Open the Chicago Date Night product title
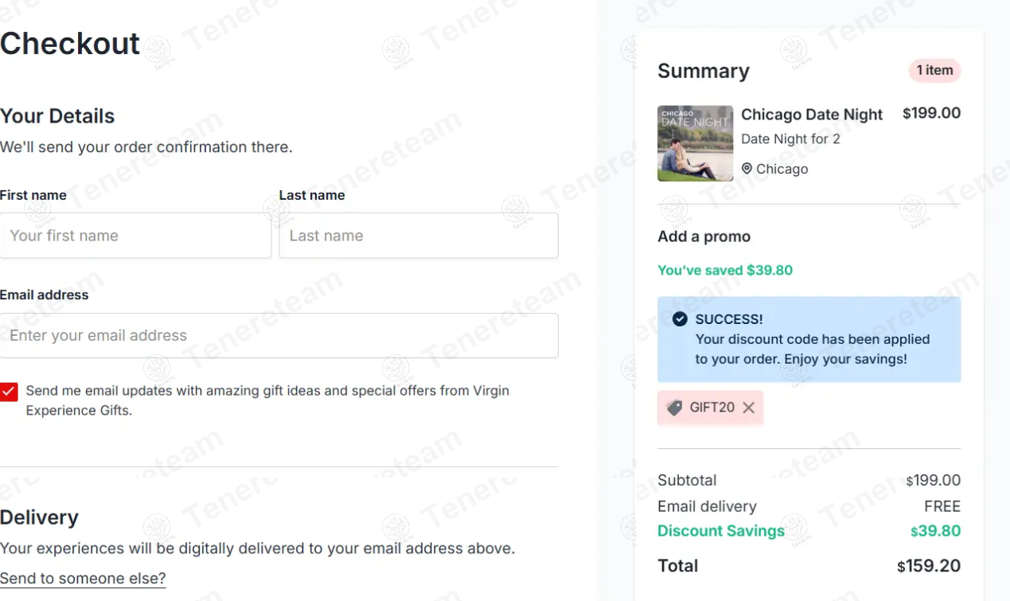Screen dimensions: 1010x601 pyautogui.click(x=811, y=115)
